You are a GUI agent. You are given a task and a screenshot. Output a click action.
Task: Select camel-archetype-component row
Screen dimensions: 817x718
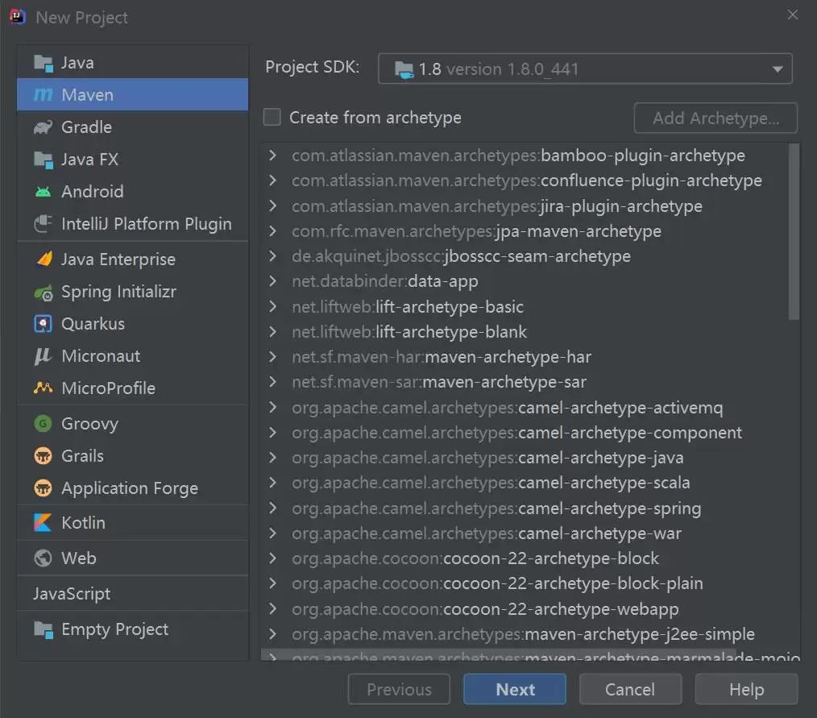[x=526, y=433]
